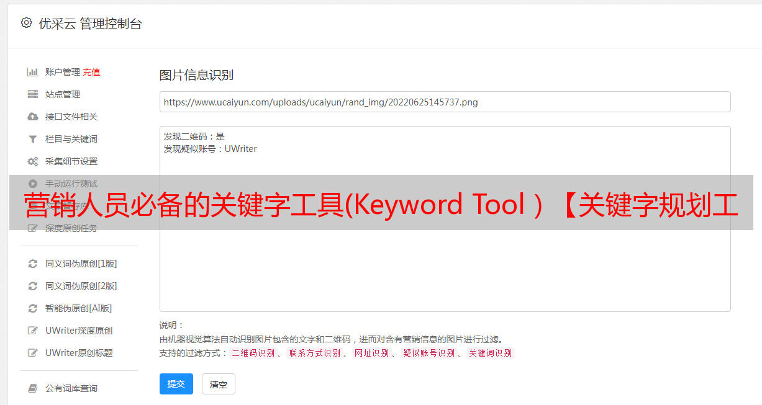This screenshot has height=405, width=762.
Task: Click the edit icon for UWriter原创标题
Action: 33,353
